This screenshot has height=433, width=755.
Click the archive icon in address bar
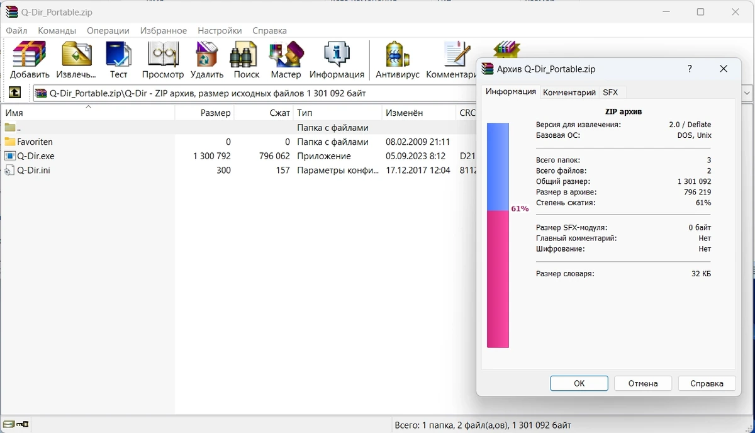(41, 93)
